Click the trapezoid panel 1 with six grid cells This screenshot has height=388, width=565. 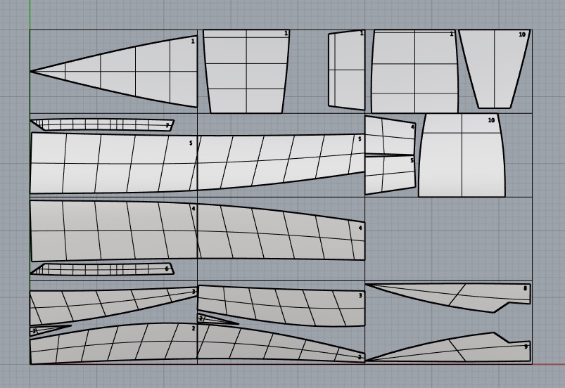[246, 70]
